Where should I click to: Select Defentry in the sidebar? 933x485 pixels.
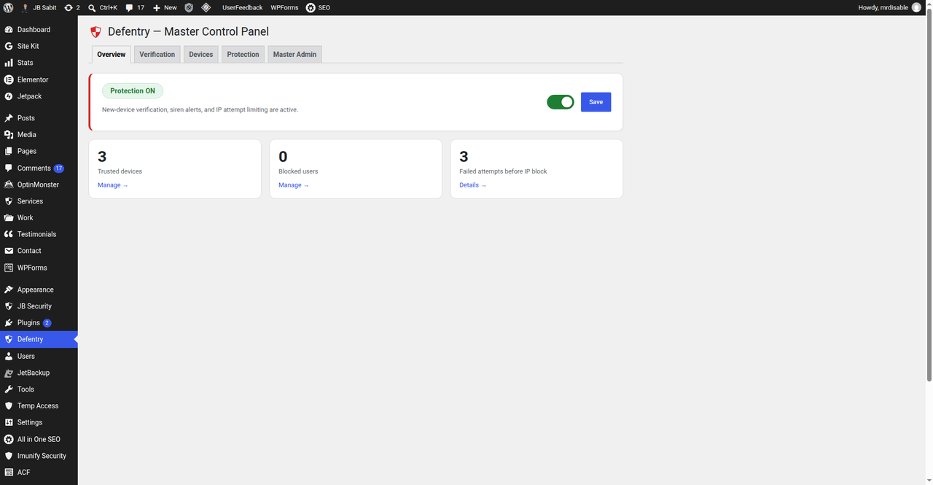(39, 339)
